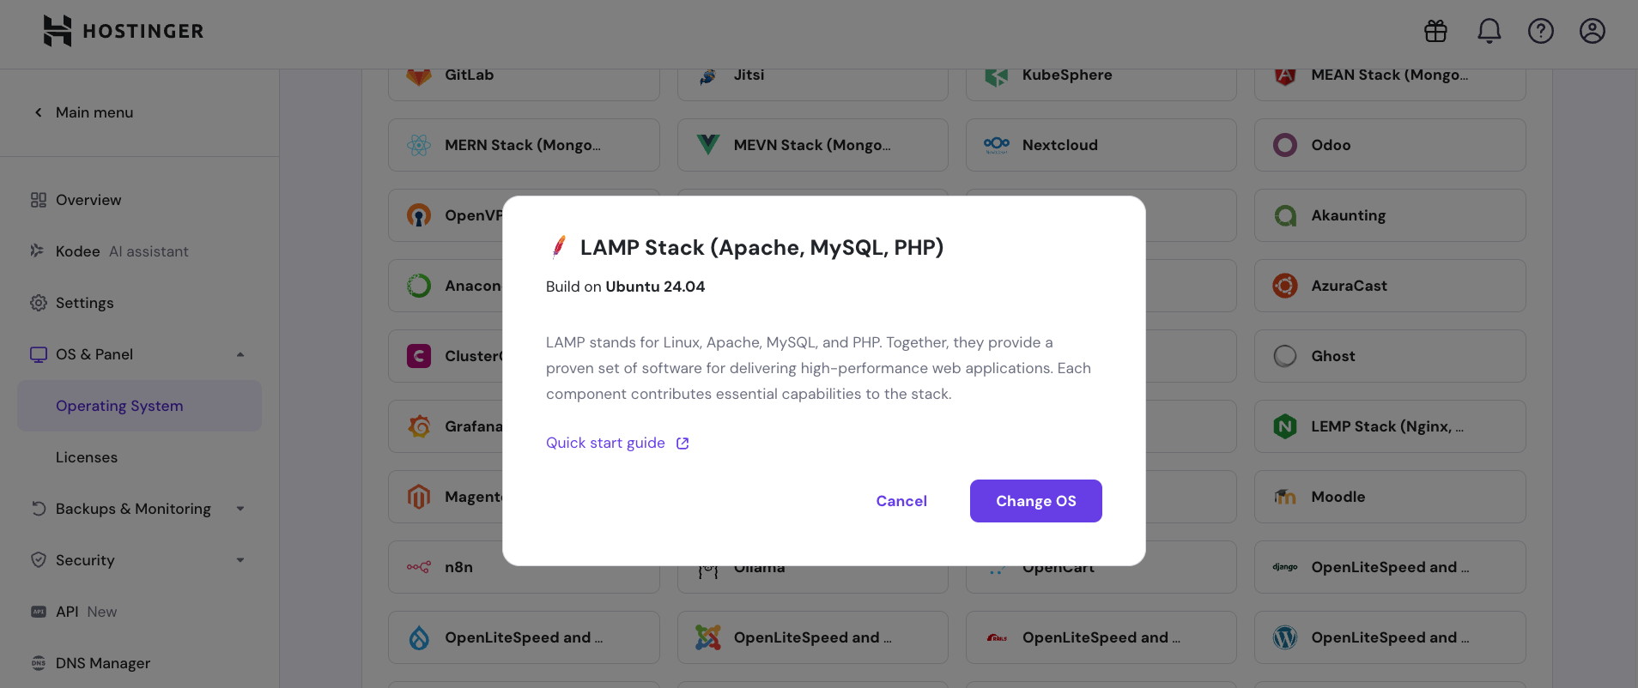Open the help menu icon
This screenshot has height=688, width=1638.
(1541, 31)
